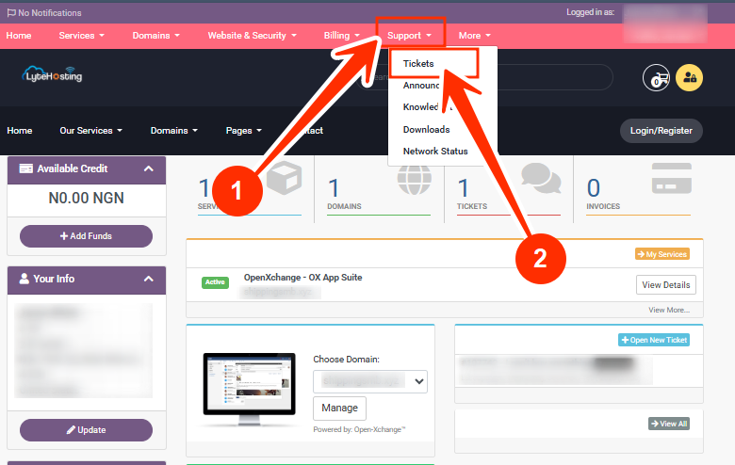Choose Network Status in Support dropdown
Viewport: 735px width, 465px height.
coord(435,152)
